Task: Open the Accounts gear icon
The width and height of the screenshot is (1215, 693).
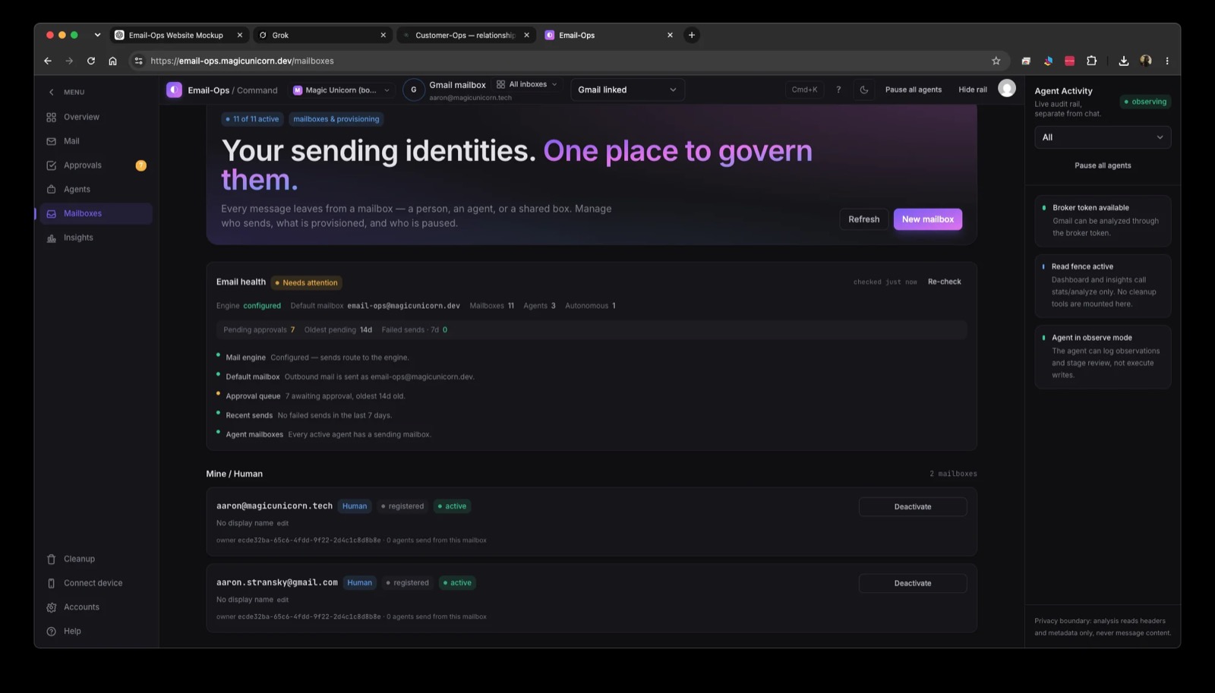Action: tap(52, 607)
